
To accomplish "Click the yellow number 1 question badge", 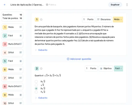I will click(x=37, y=19).
